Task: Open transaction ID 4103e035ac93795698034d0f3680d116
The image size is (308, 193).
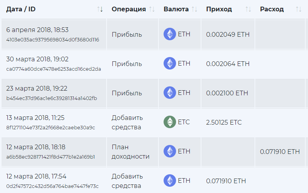Action: coord(53,39)
